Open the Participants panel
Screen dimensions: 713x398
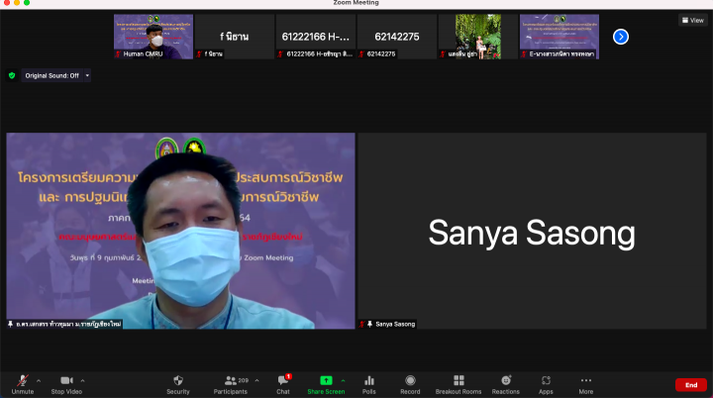click(x=230, y=381)
